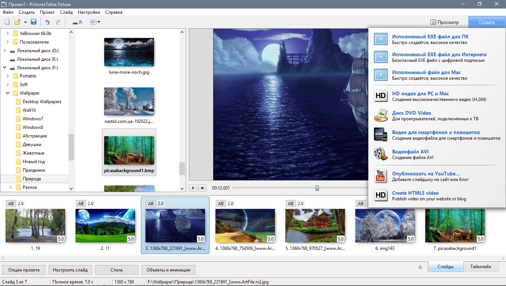Image resolution: width=506 pixels, height=286 pixels.
Task: Select Локальный диск (E:) in tree
Action: [34, 59]
